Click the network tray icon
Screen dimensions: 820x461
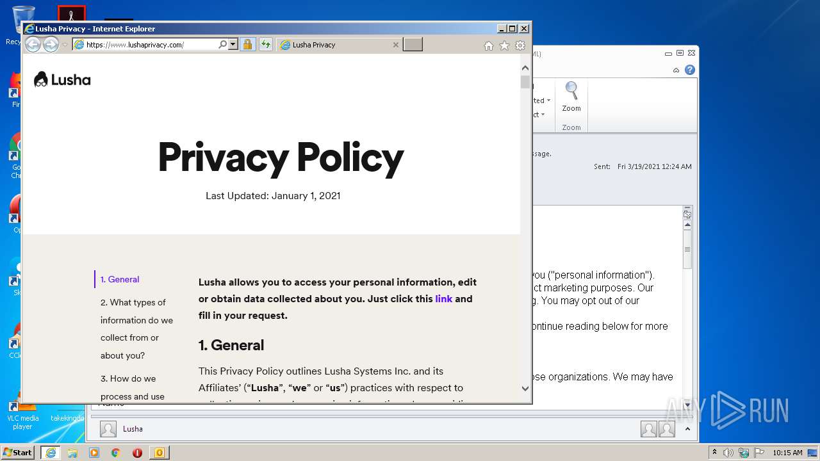(x=744, y=453)
